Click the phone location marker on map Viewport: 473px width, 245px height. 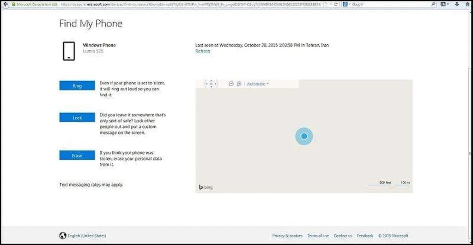(304, 136)
